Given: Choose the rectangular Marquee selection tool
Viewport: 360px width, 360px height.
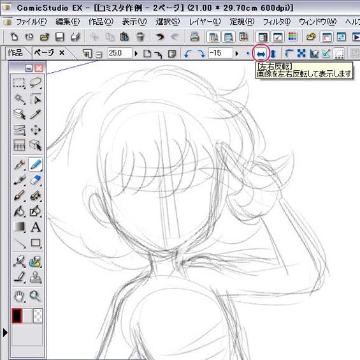Looking at the screenshot, I should pos(18,83).
